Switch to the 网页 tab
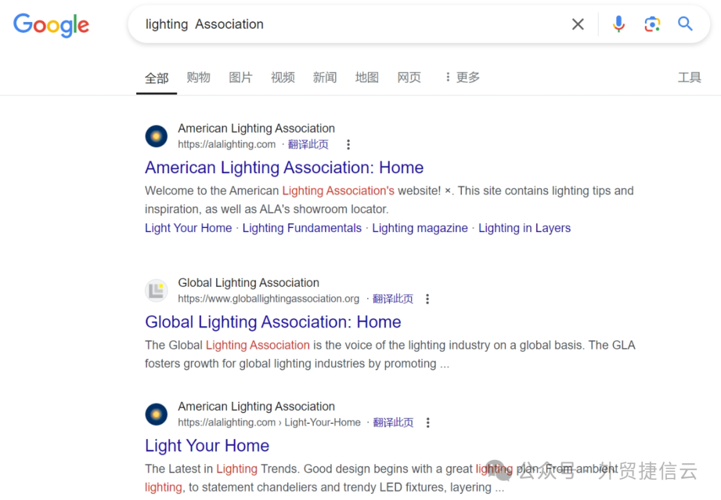The height and width of the screenshot is (500, 721). point(409,78)
